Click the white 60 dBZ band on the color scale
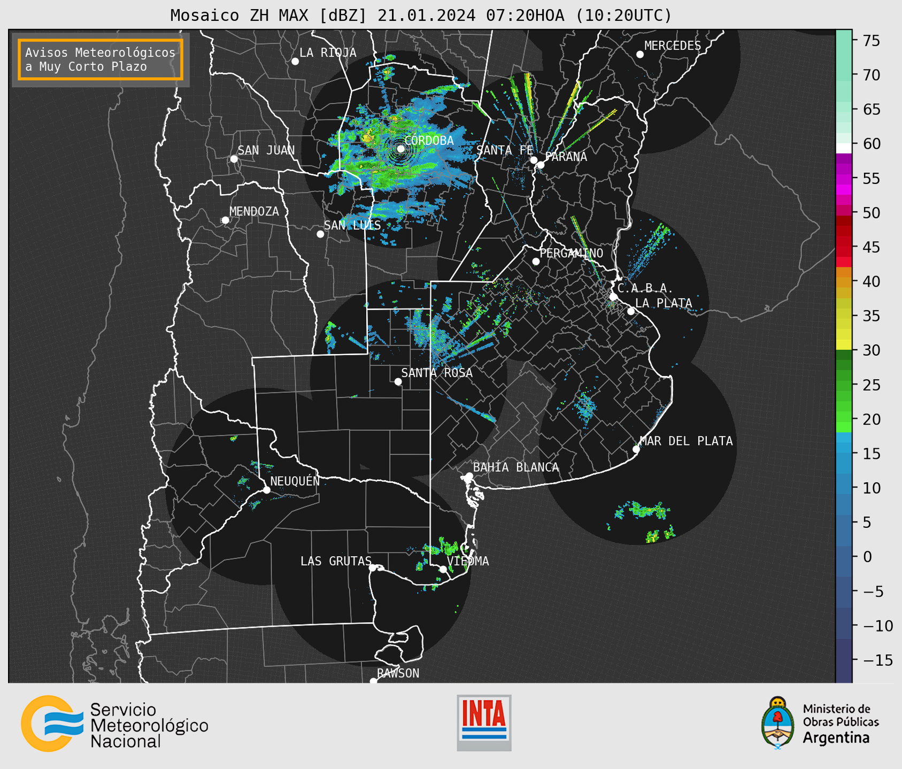 (x=844, y=148)
